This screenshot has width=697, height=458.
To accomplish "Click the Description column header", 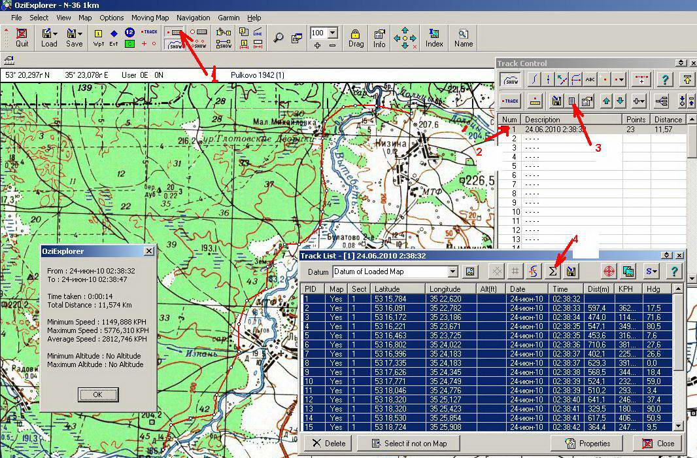I will coord(571,120).
